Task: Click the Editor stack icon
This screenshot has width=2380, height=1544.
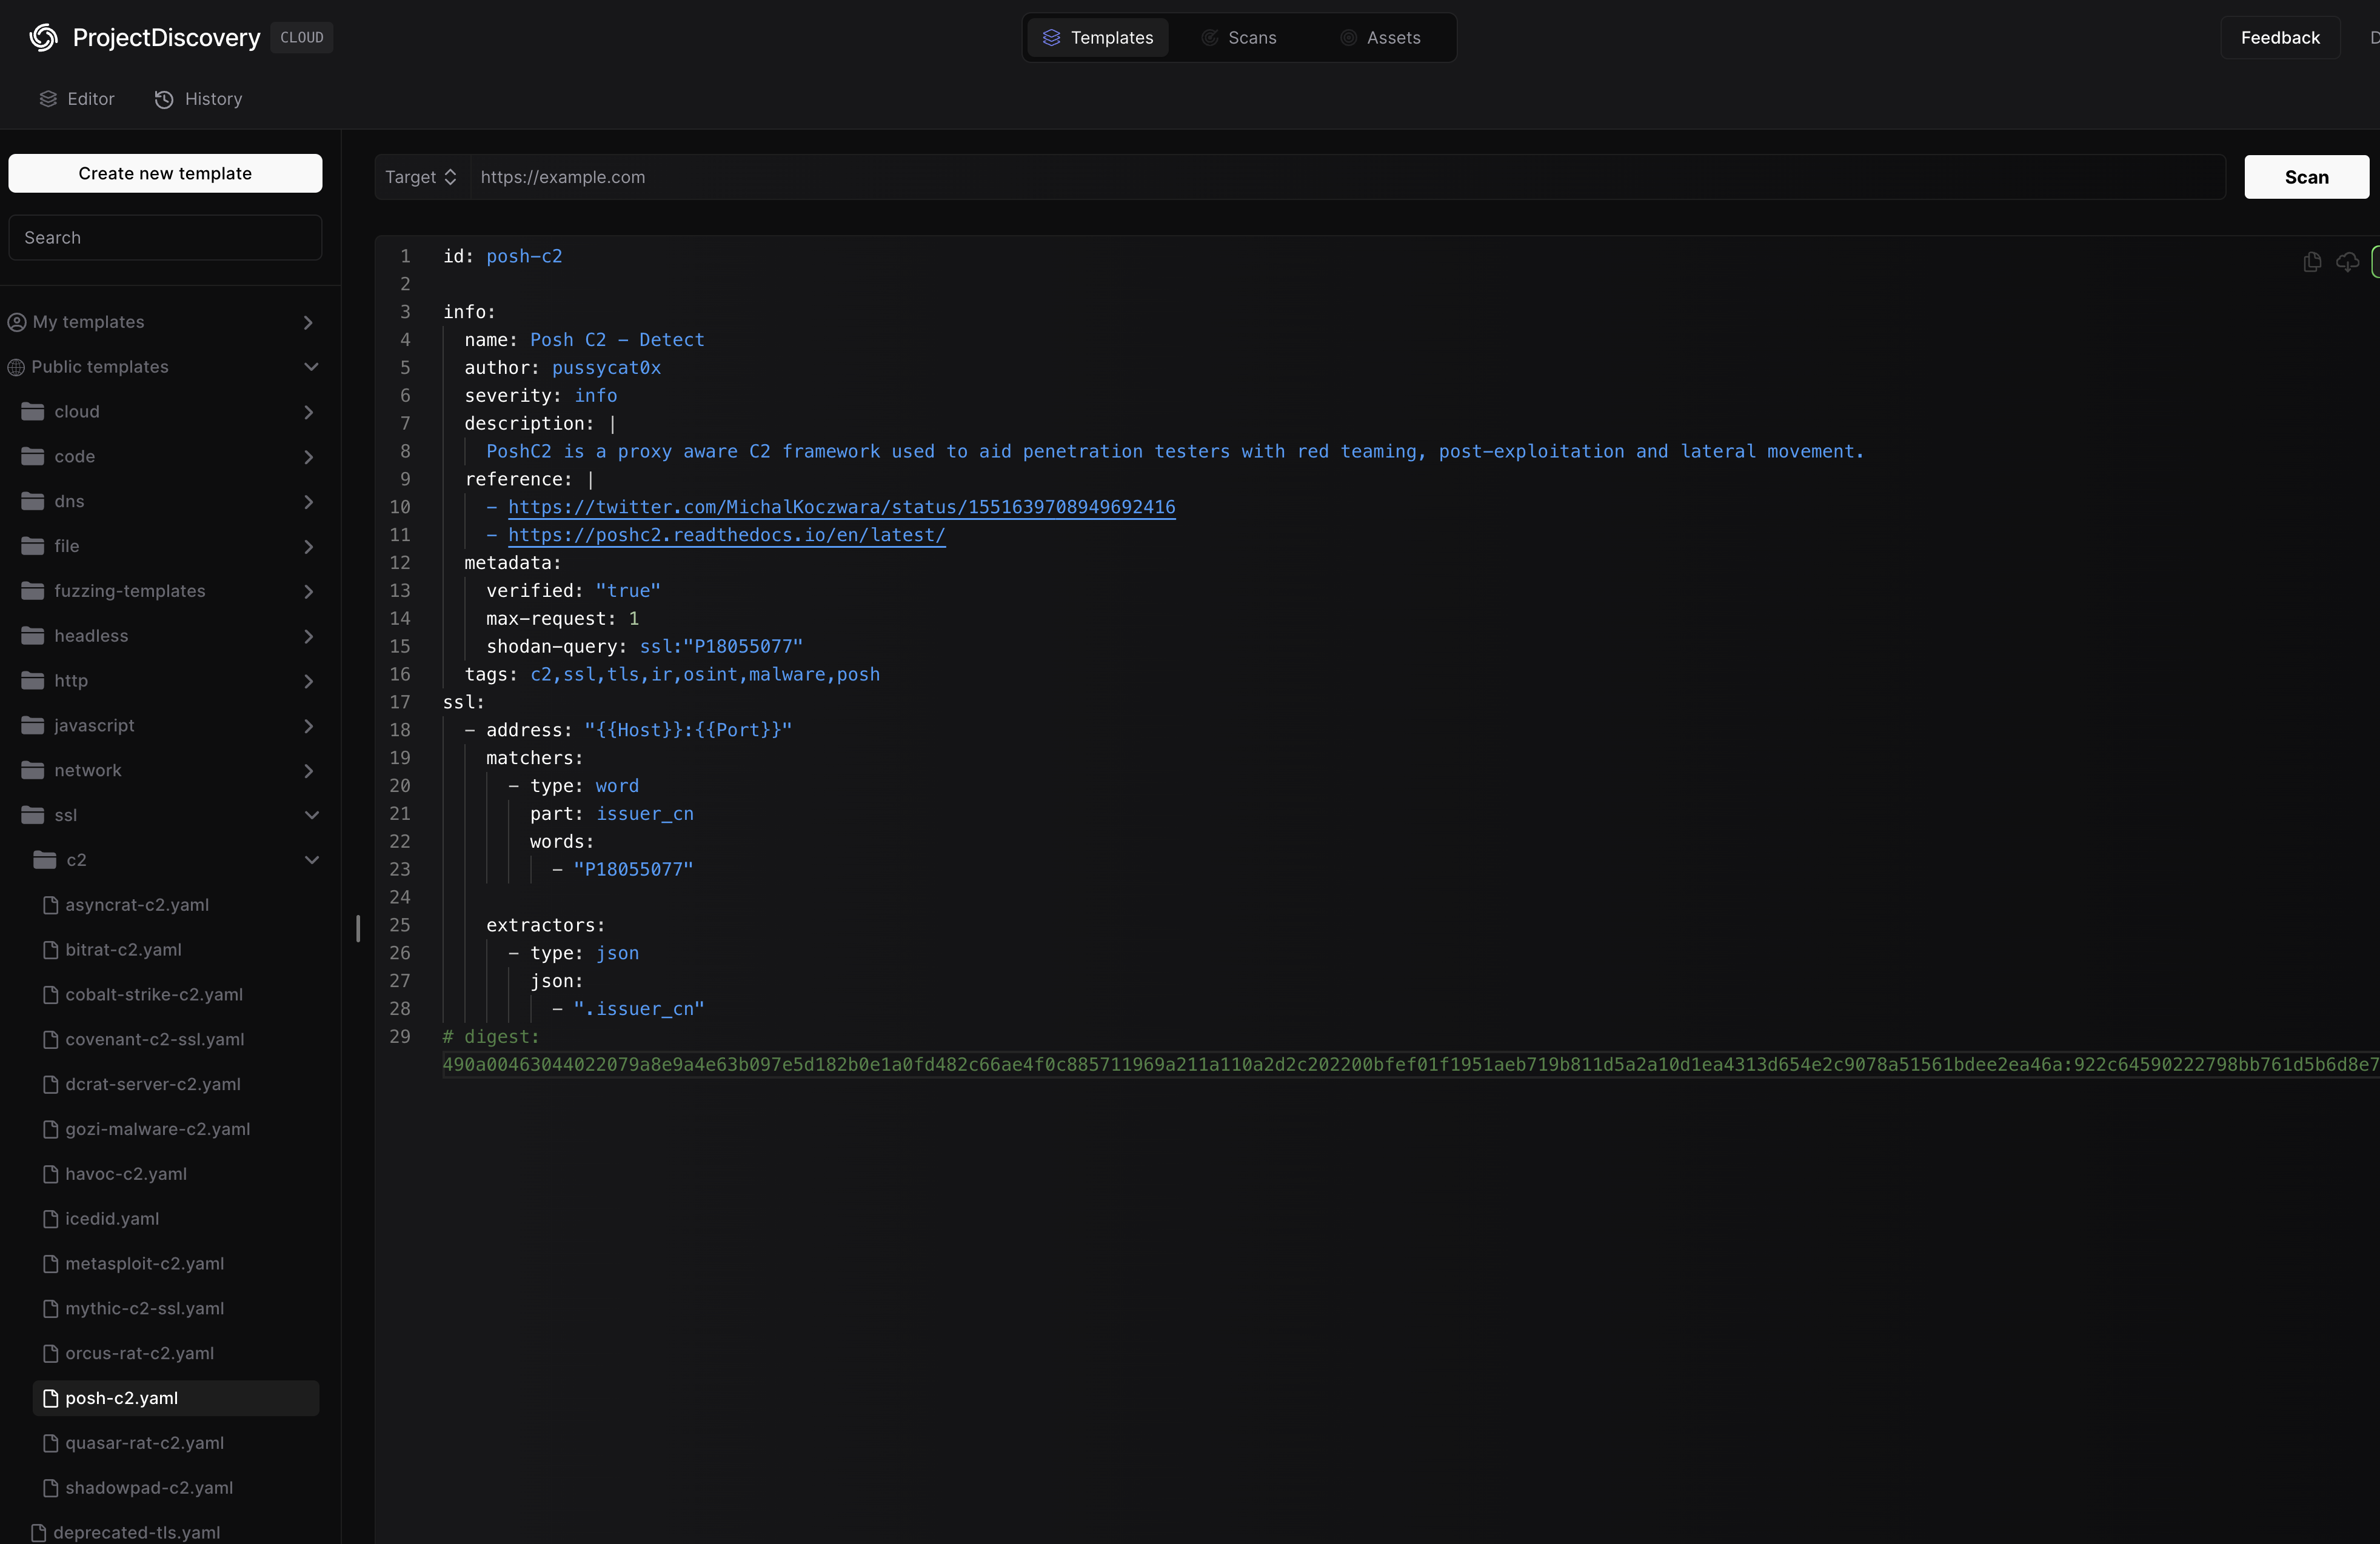Action: 48,99
